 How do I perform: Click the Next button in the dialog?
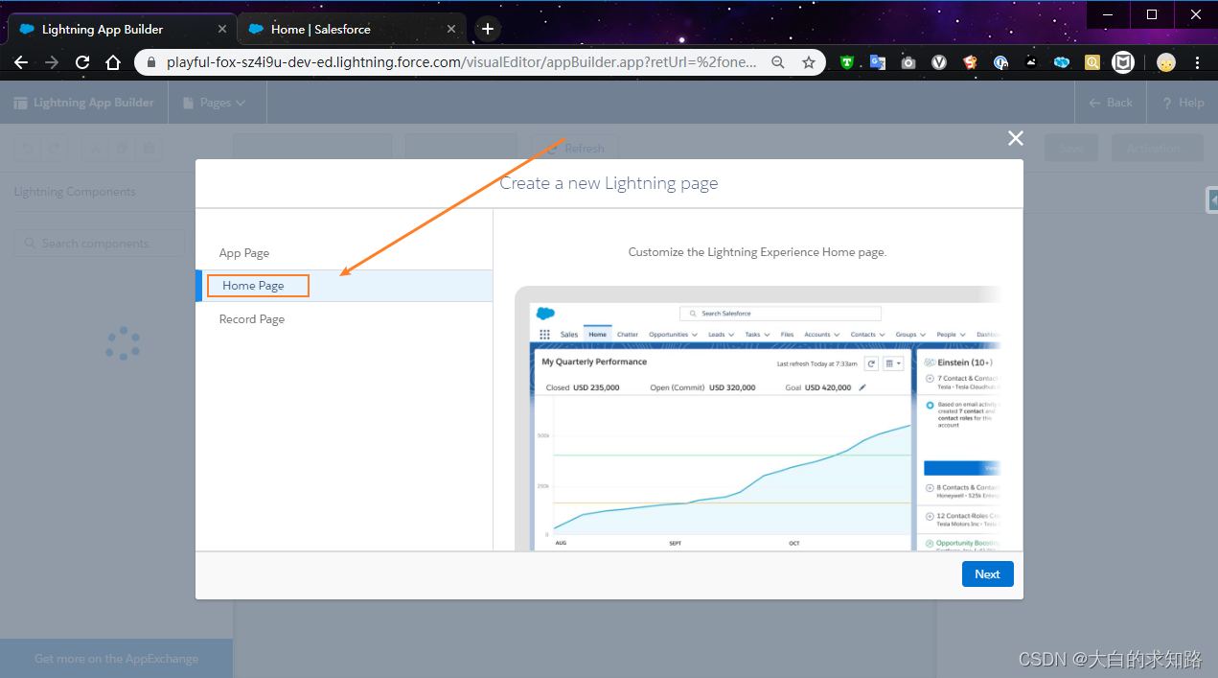click(x=987, y=573)
